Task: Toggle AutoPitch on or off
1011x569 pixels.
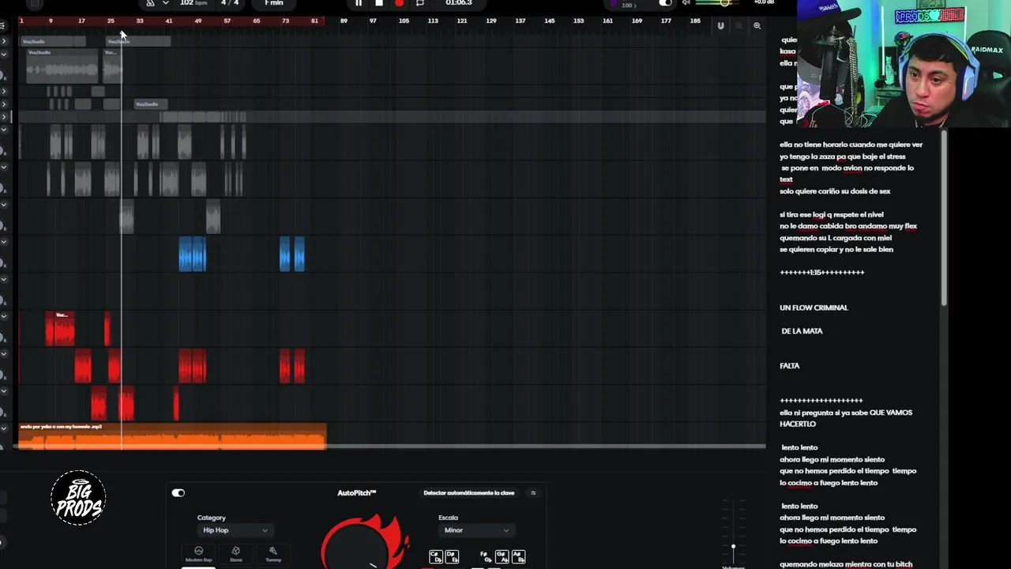Action: pos(179,493)
